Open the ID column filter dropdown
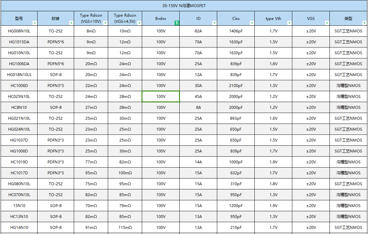 click(214, 23)
